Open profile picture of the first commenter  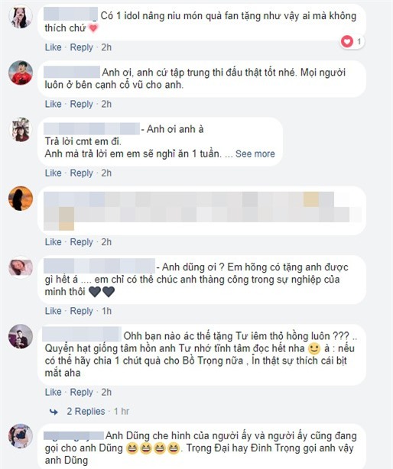21,17
